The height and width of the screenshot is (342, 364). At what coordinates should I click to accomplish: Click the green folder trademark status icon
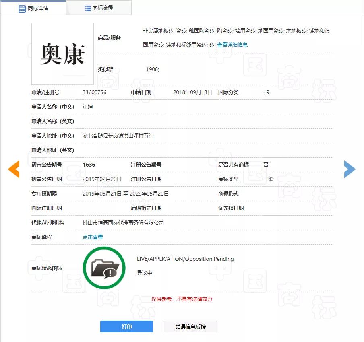(x=104, y=268)
